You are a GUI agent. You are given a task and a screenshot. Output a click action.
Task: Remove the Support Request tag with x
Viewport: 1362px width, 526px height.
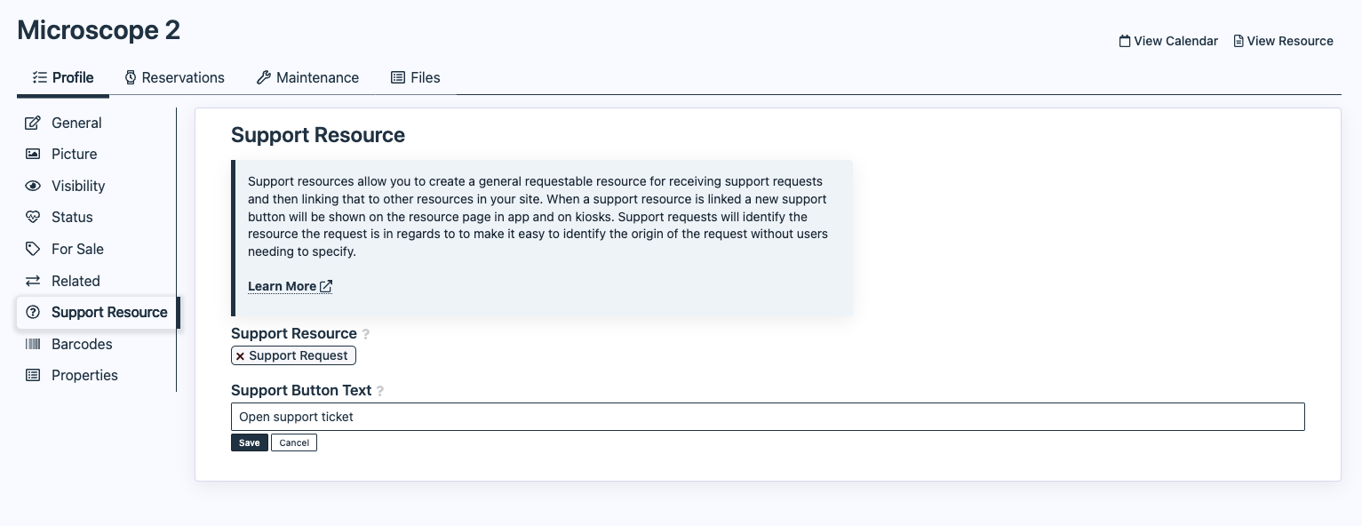pyautogui.click(x=240, y=356)
